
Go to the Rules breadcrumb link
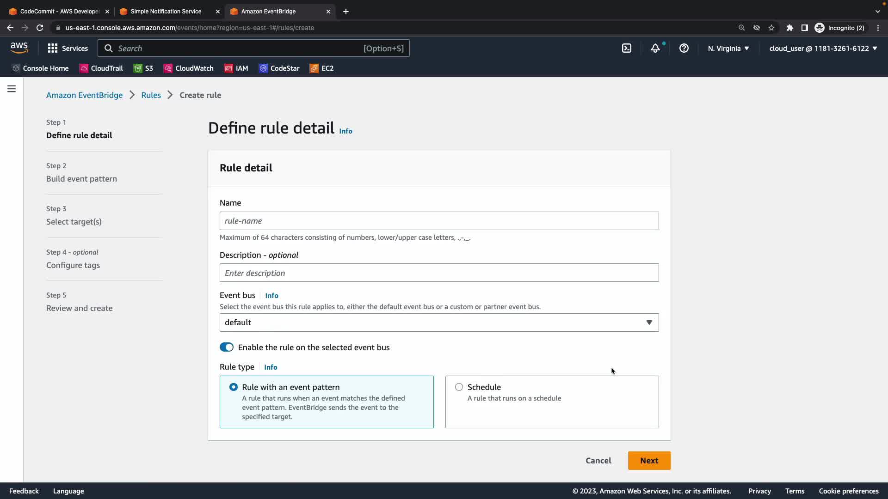click(x=151, y=95)
